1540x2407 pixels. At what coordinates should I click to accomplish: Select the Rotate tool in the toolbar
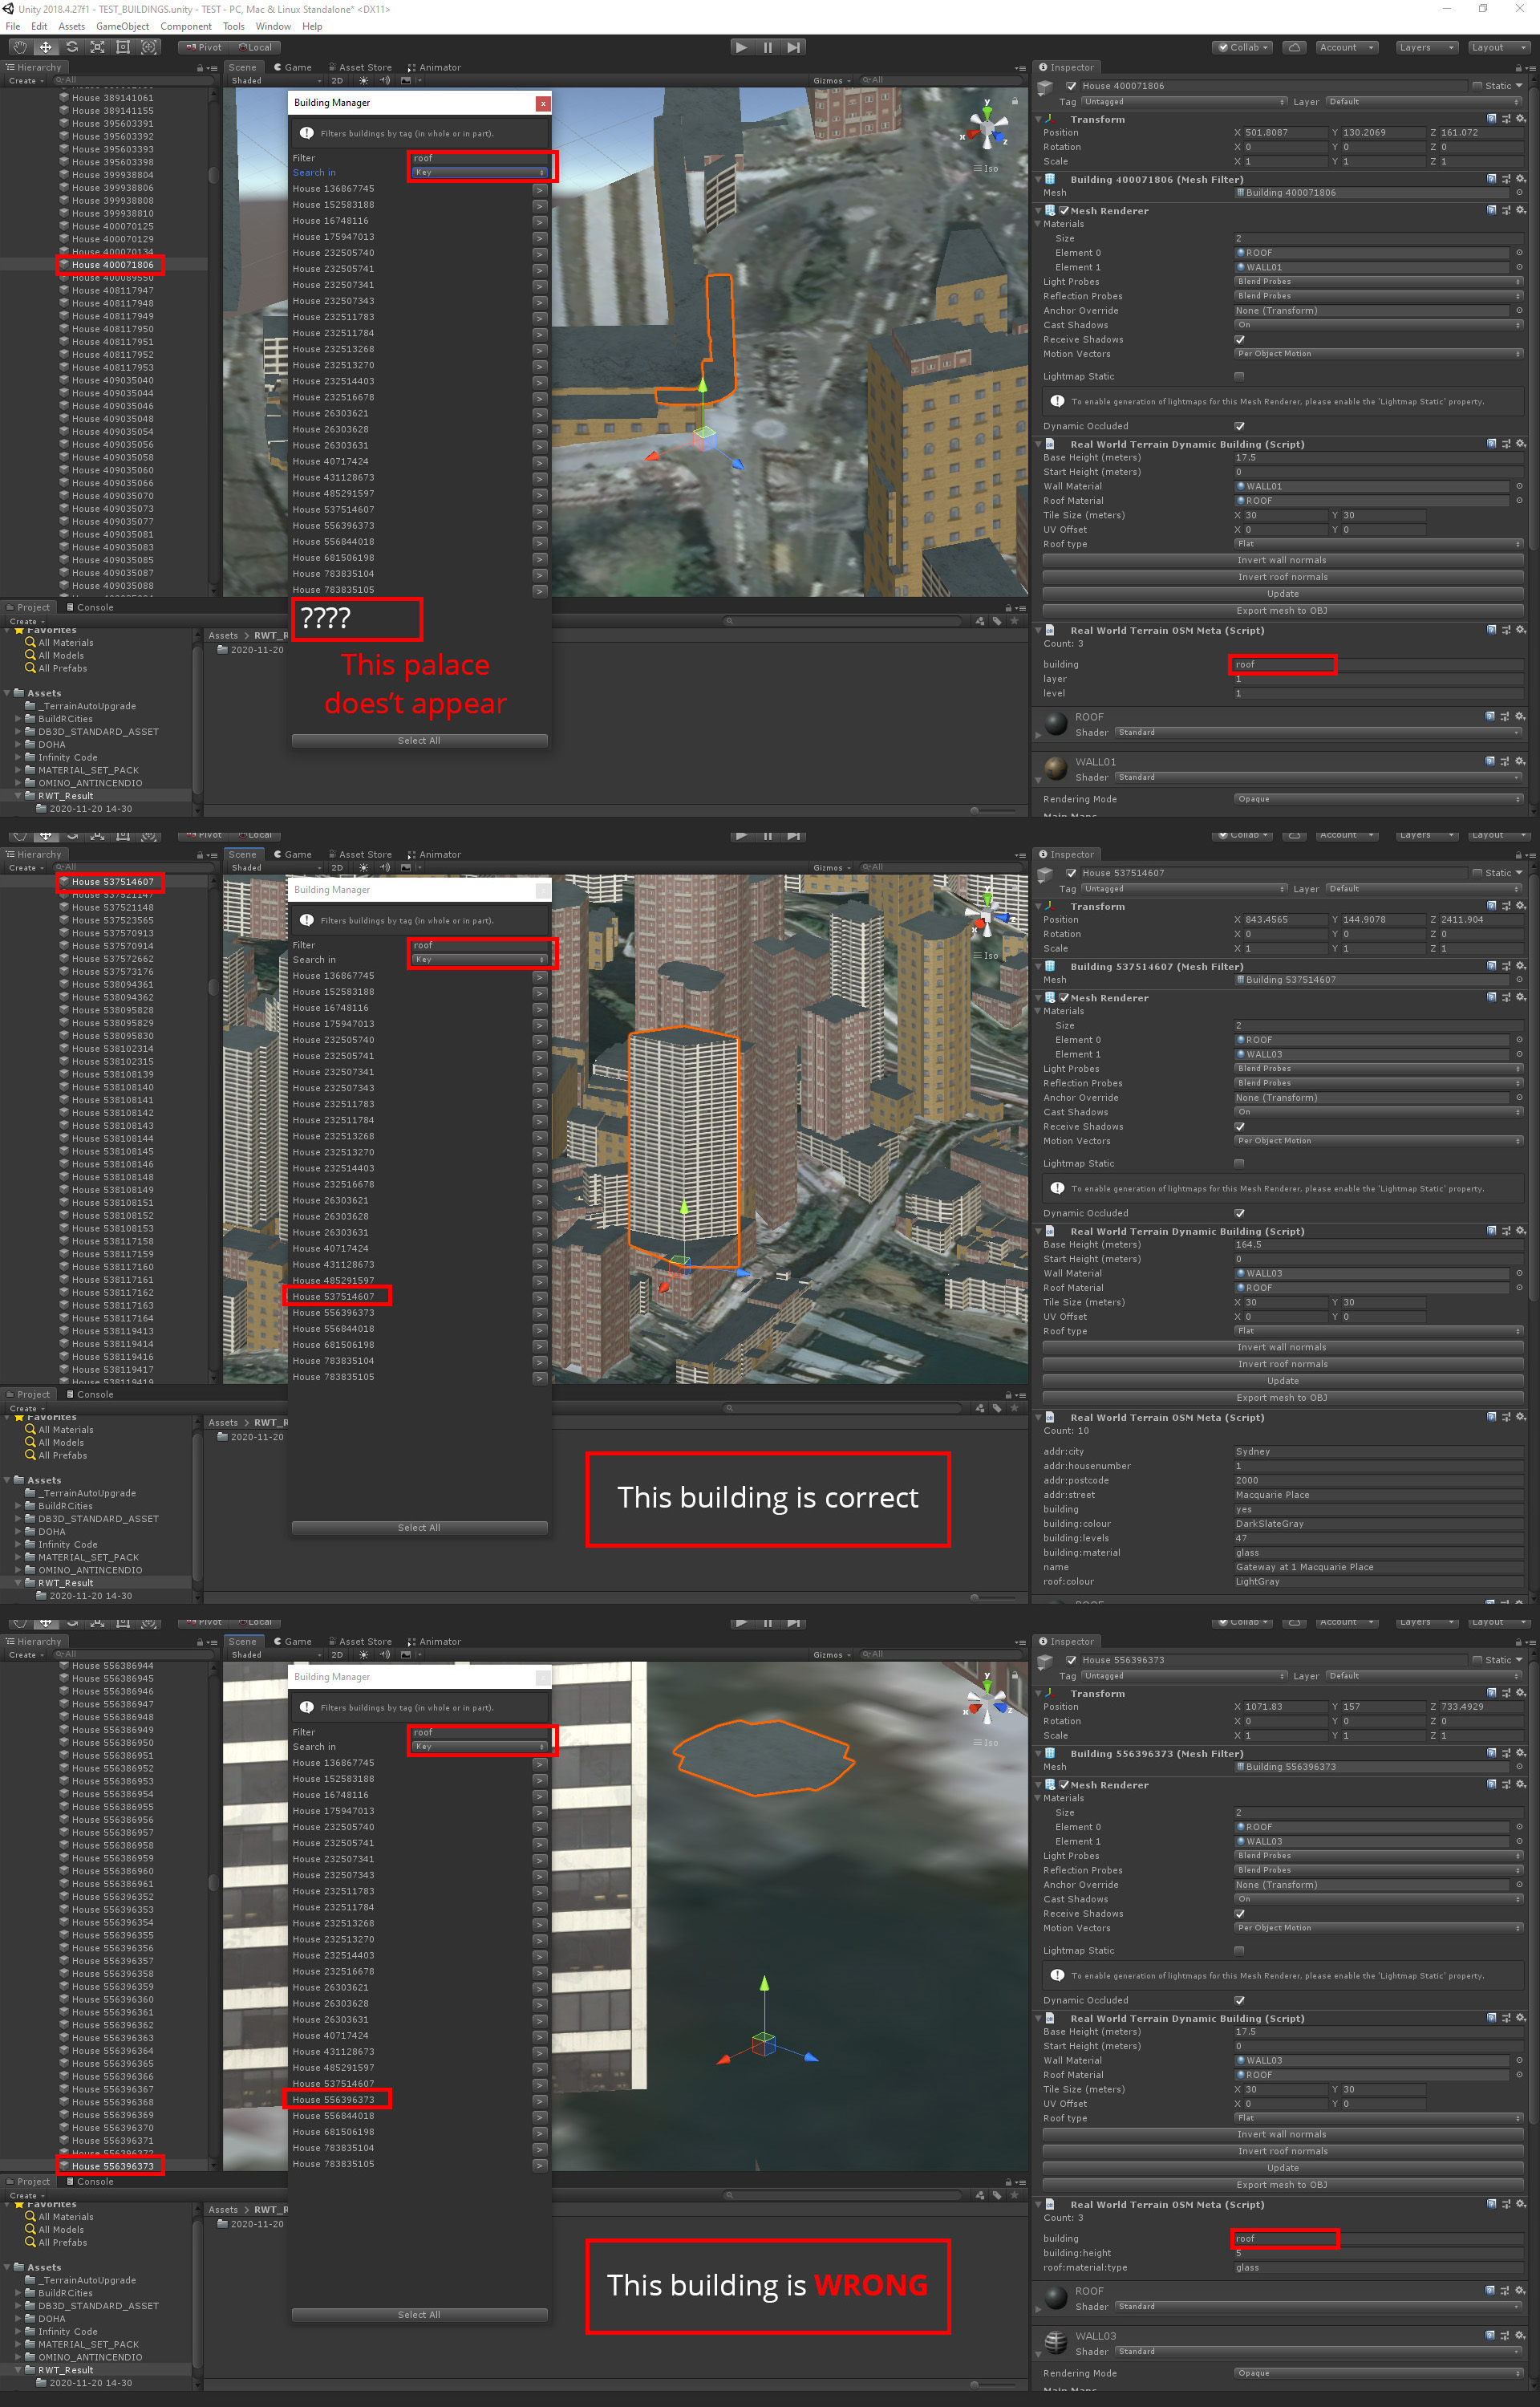point(72,47)
